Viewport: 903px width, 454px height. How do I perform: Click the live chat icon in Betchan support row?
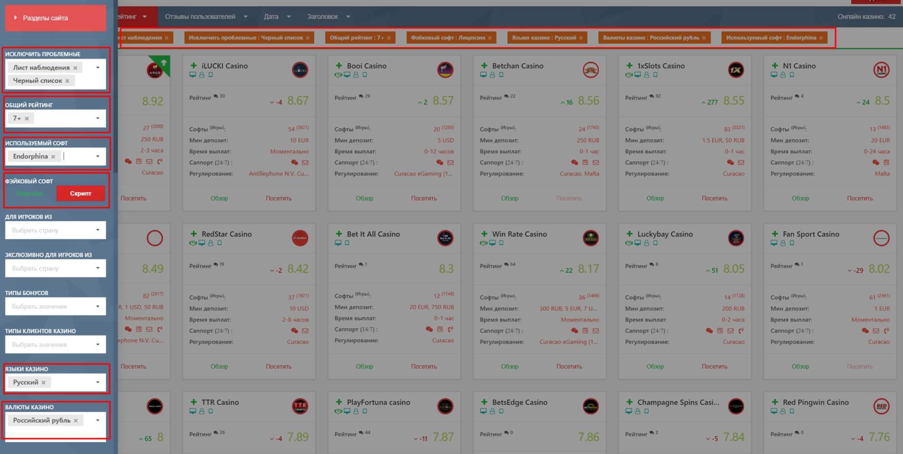tap(574, 163)
